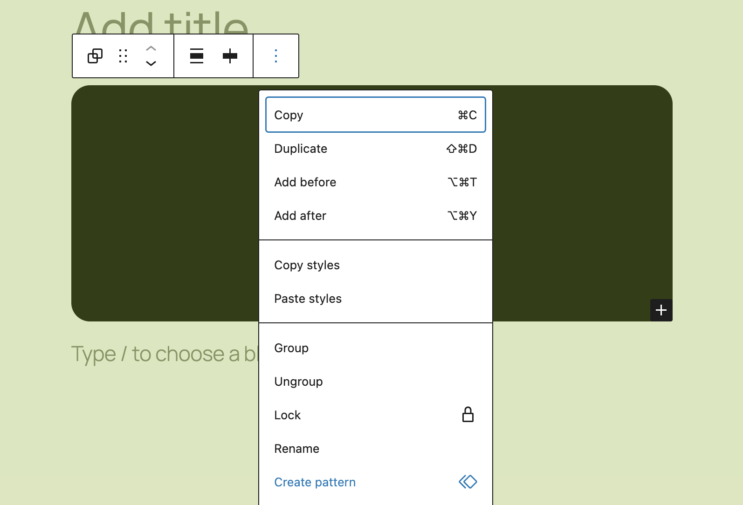Choose Rename in the block menu

pos(375,449)
